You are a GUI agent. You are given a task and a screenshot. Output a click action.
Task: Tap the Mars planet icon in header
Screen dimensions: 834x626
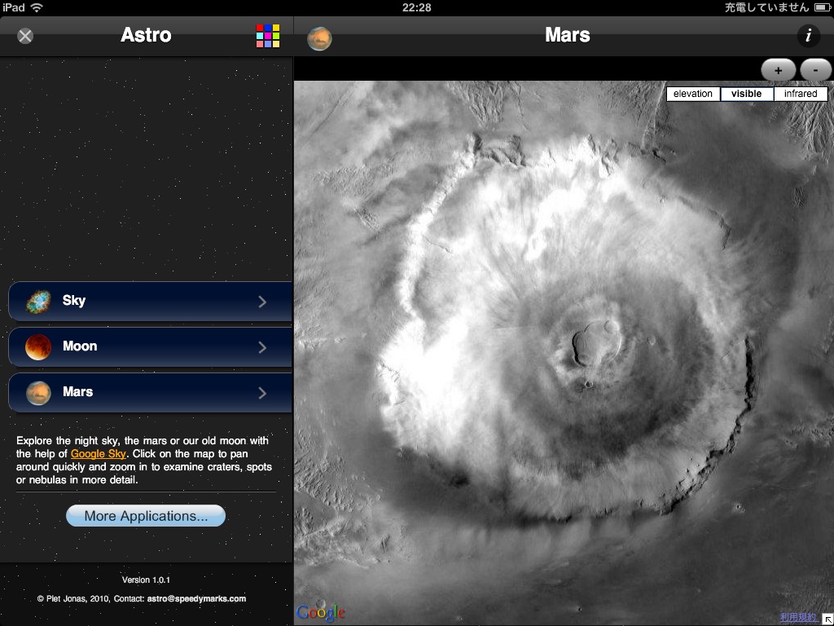319,37
